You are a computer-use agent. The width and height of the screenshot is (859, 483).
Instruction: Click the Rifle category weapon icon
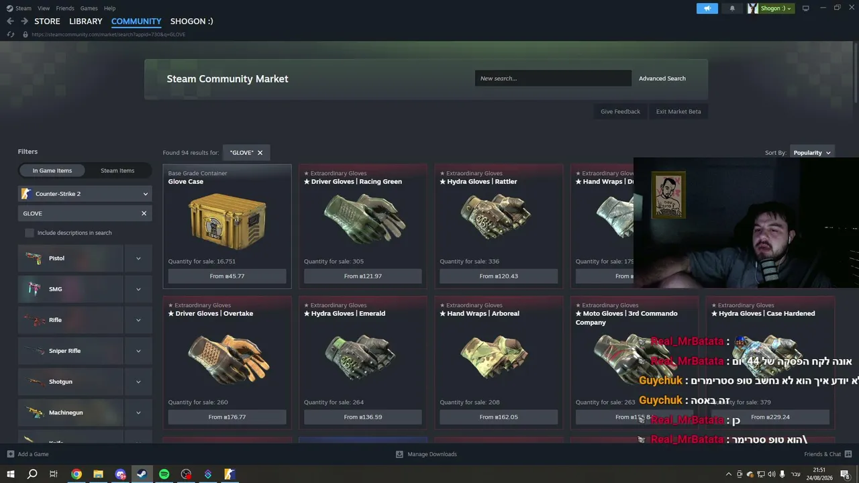34,320
